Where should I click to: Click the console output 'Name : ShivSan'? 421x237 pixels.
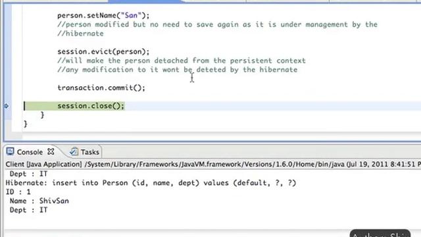pos(39,201)
